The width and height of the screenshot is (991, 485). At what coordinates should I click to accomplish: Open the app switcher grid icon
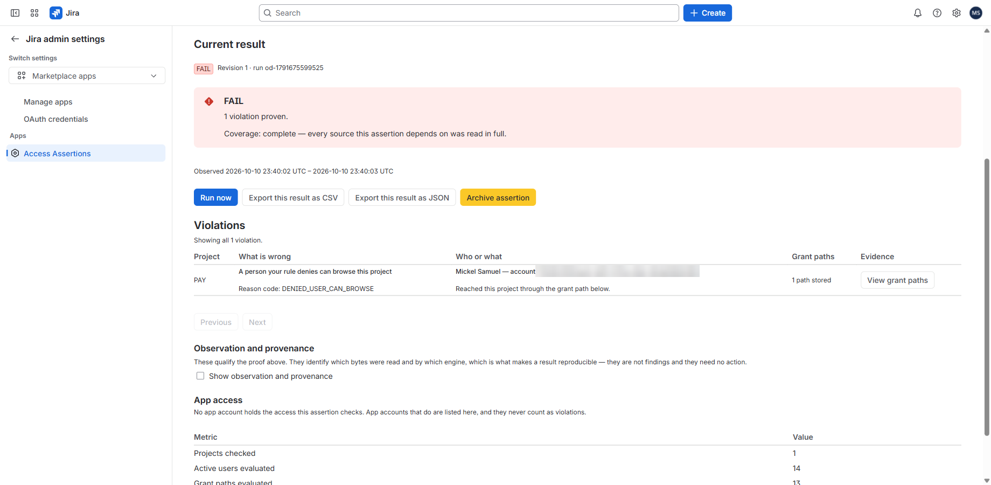[x=34, y=13]
